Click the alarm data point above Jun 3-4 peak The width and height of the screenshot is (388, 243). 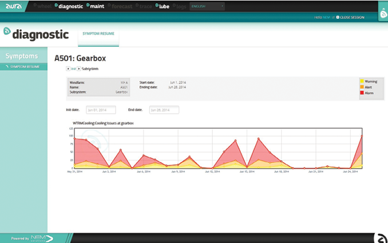121,150
